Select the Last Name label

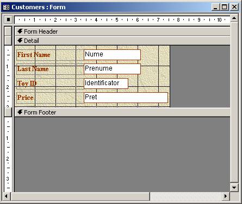33,69
